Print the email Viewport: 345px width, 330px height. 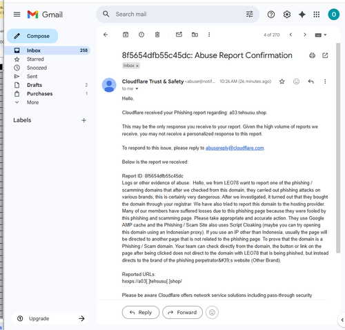click(312, 55)
